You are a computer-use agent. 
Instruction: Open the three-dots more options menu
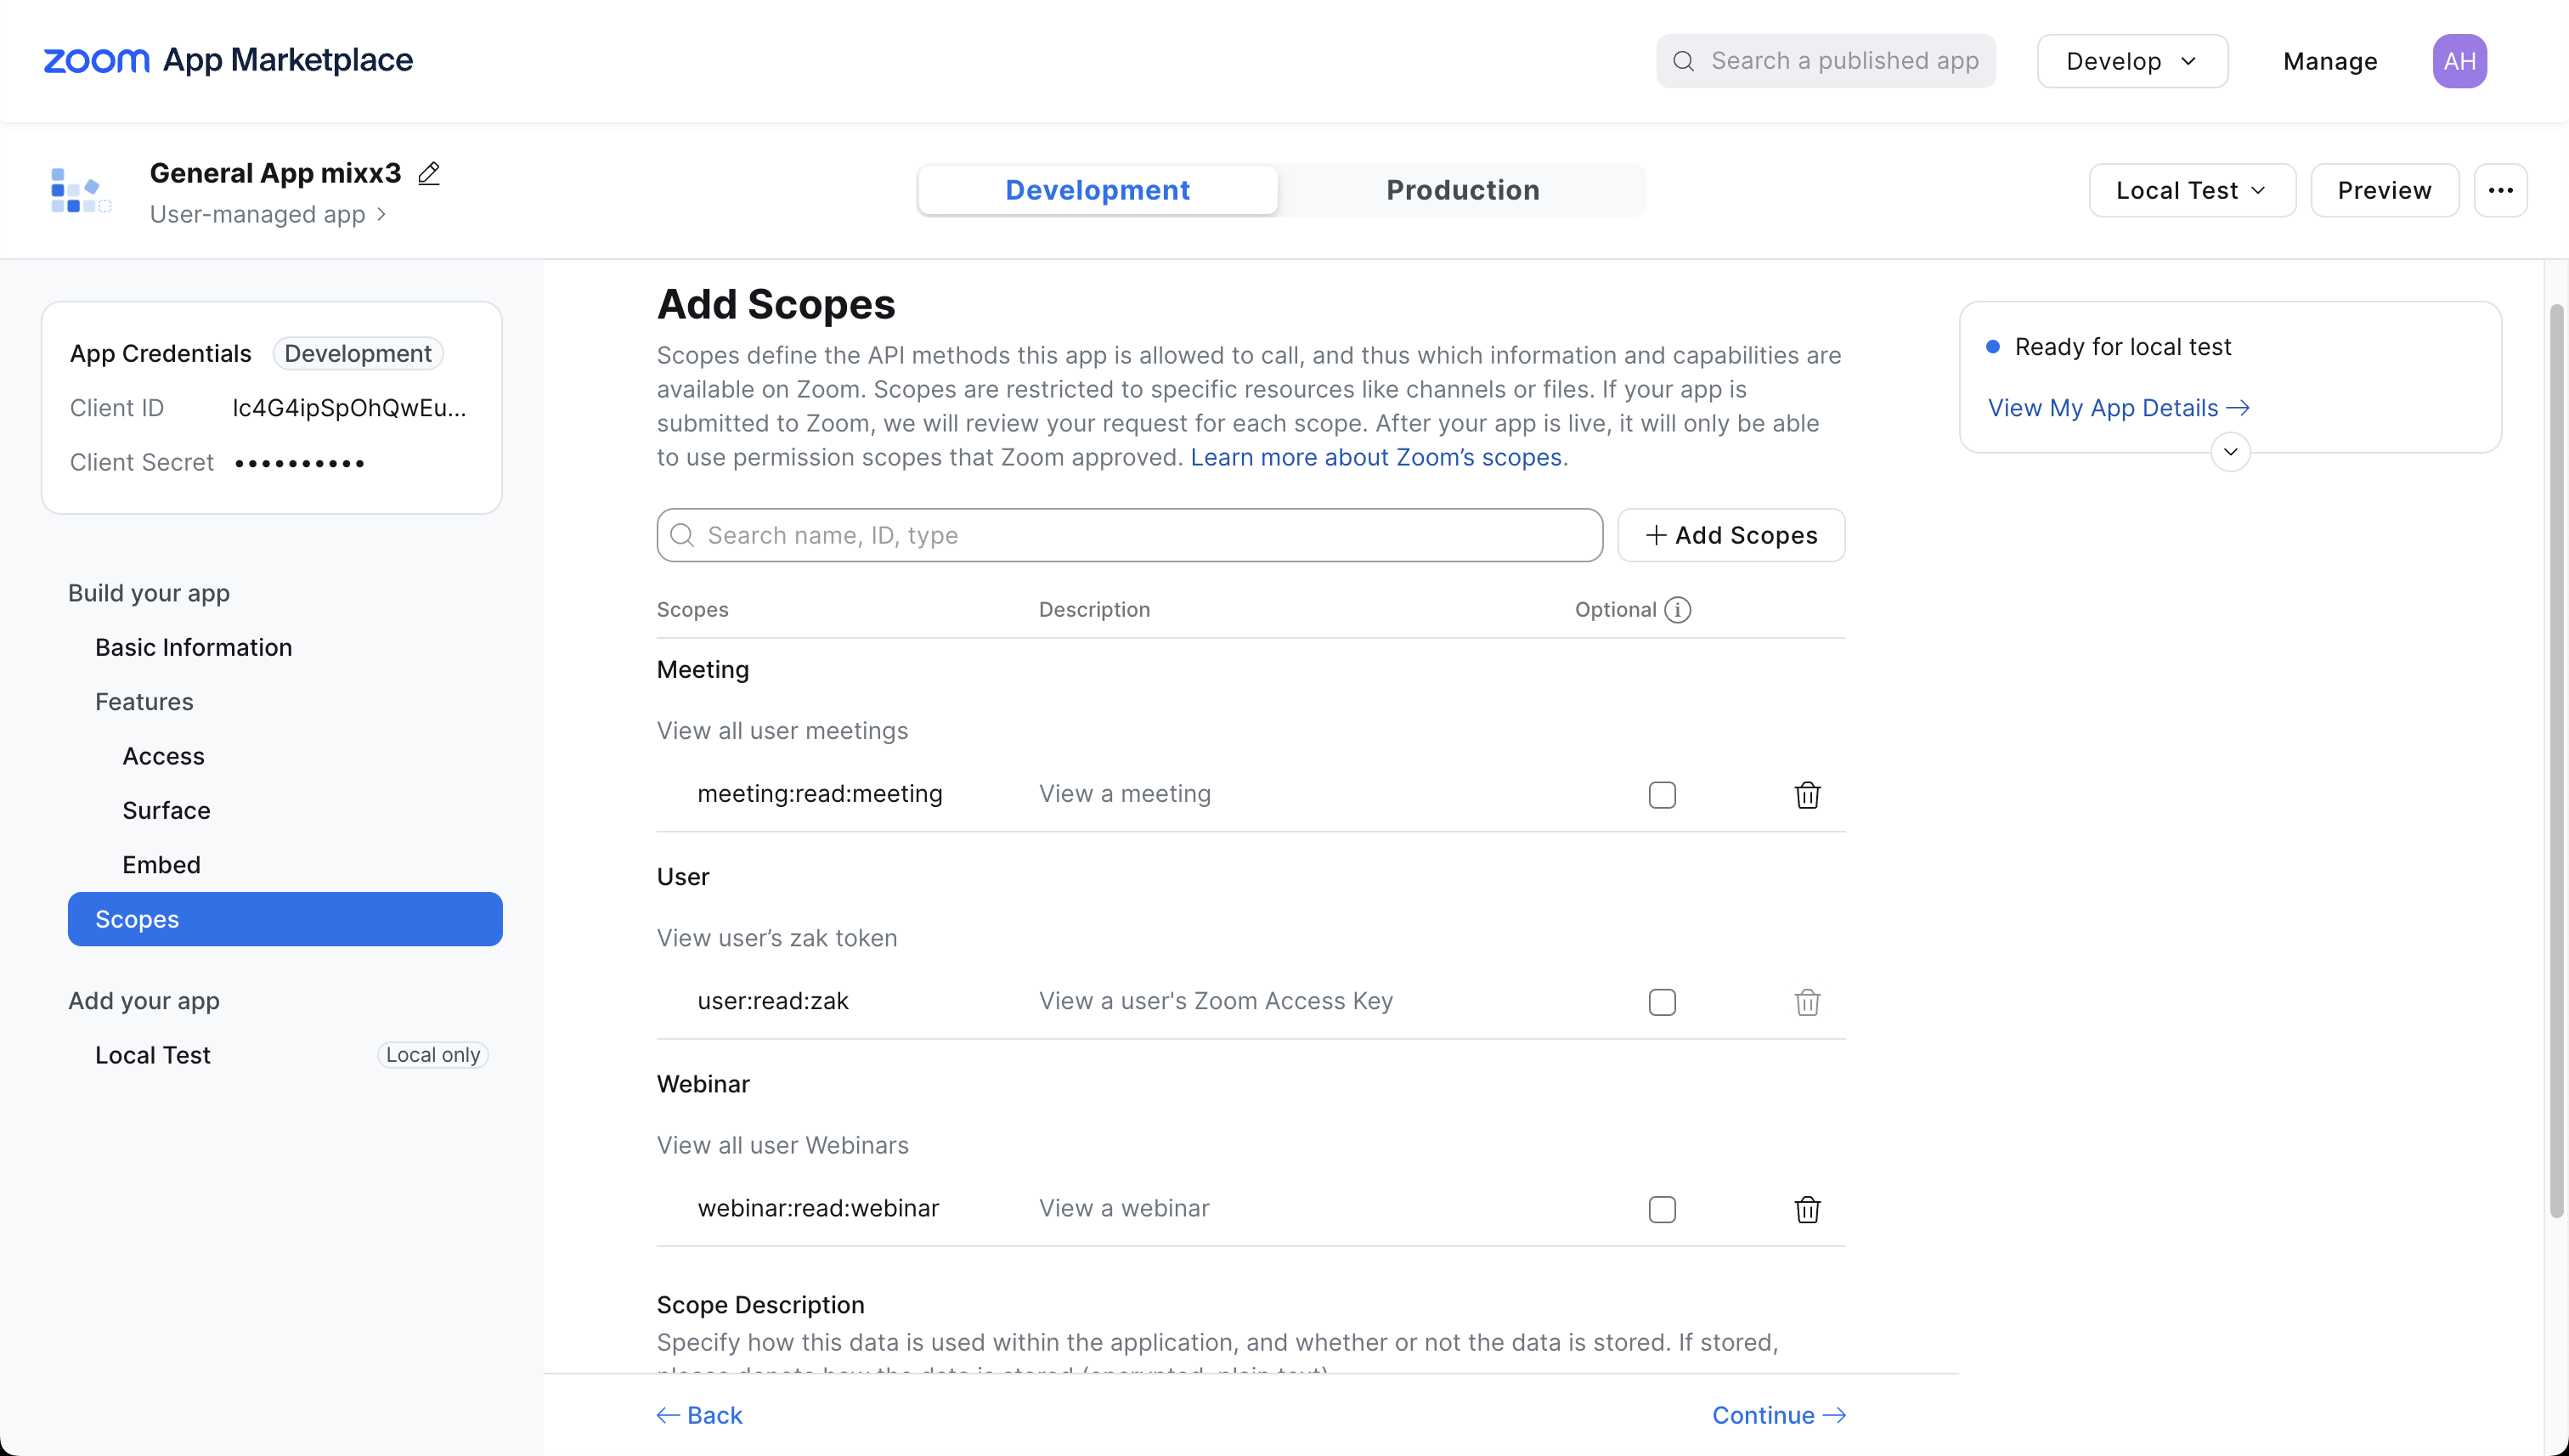coord(2500,190)
